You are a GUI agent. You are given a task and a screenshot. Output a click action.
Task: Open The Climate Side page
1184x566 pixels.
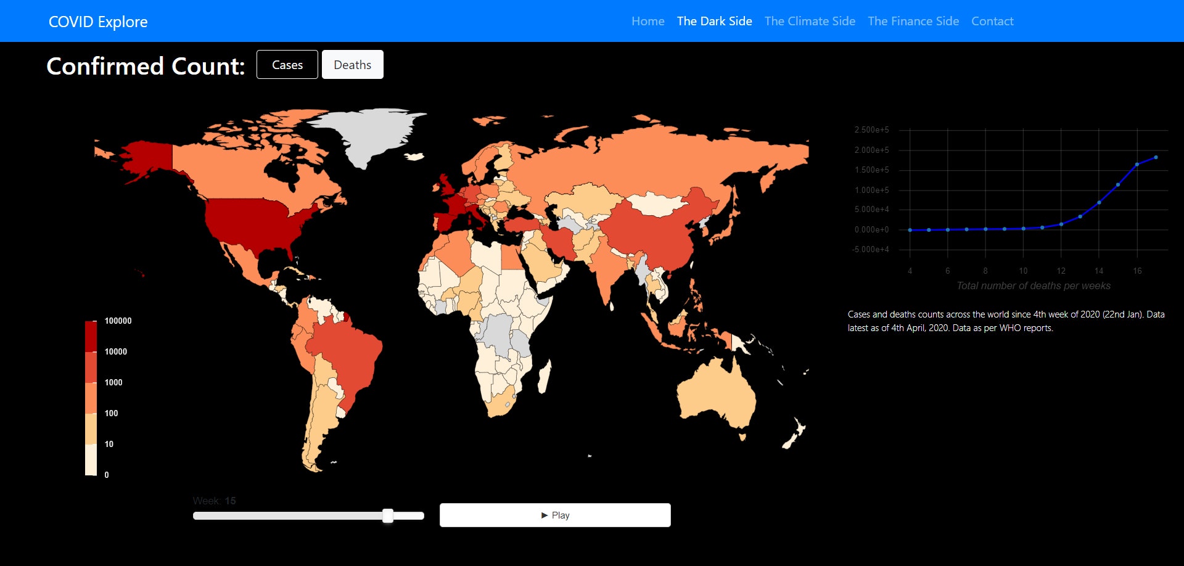tap(810, 21)
